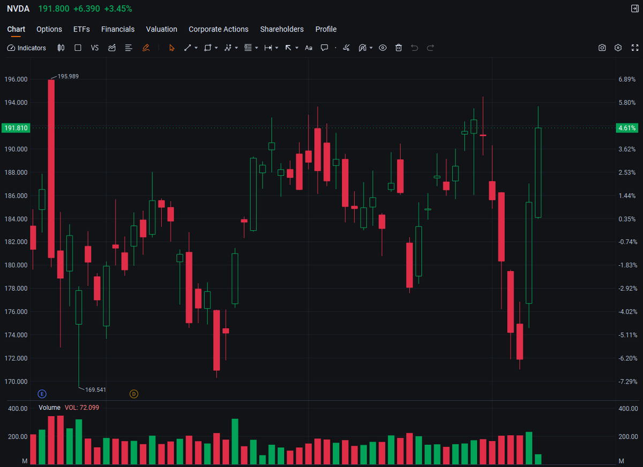Click the high annotation 195.989
Screen dimensions: 643x467
(x=68, y=76)
